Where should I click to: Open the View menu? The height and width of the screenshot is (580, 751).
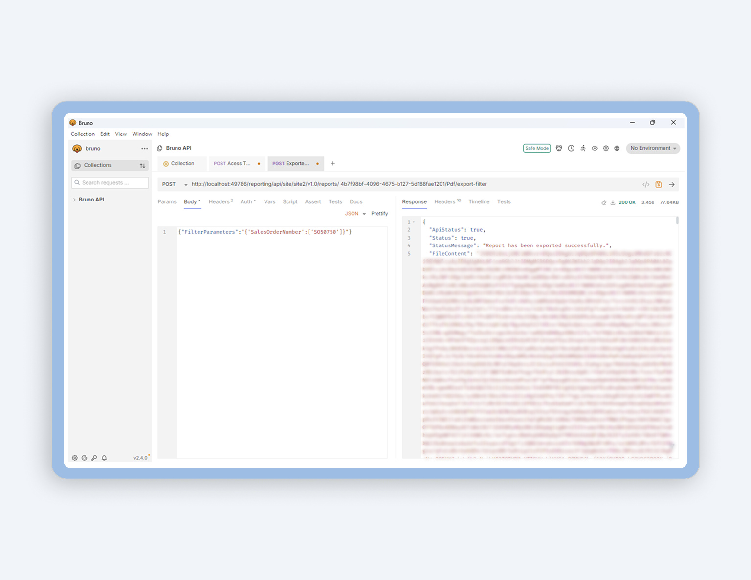pyautogui.click(x=121, y=134)
